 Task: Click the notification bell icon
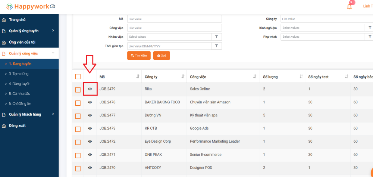coord(349,6)
